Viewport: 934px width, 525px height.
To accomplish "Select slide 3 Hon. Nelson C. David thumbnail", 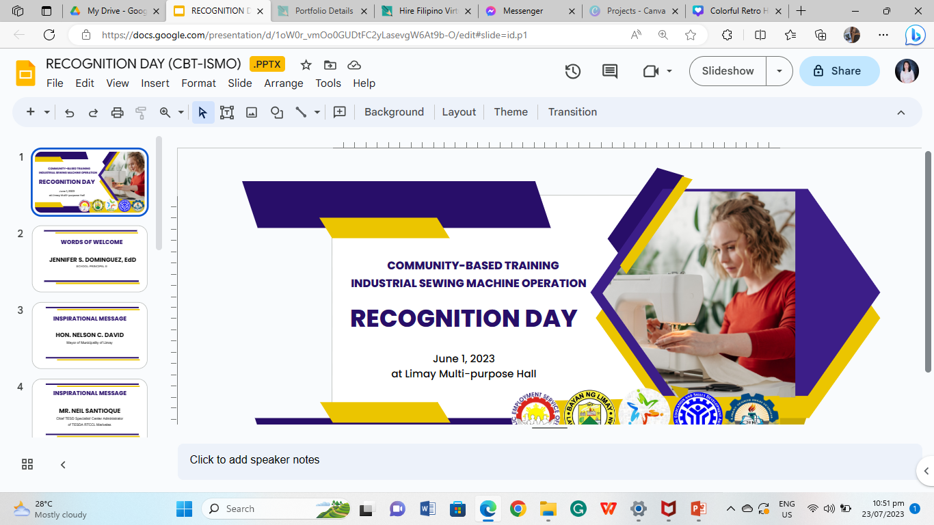I will 90,336.
